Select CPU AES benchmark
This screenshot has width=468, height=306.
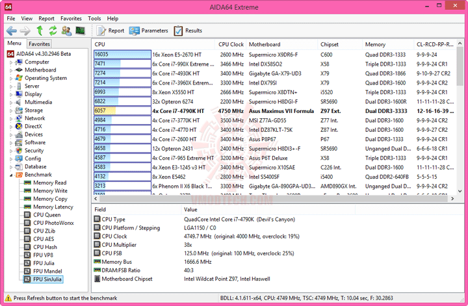click(44, 239)
